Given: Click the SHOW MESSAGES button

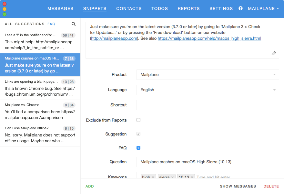Looking at the screenshot, I should click(x=238, y=186).
